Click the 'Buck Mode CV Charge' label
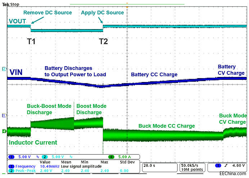 click(233, 119)
